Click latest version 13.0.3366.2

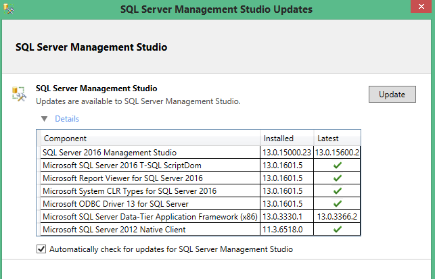(x=337, y=217)
